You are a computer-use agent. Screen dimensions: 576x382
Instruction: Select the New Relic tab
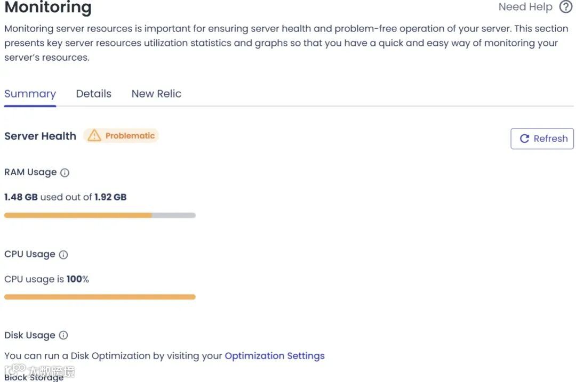click(156, 94)
